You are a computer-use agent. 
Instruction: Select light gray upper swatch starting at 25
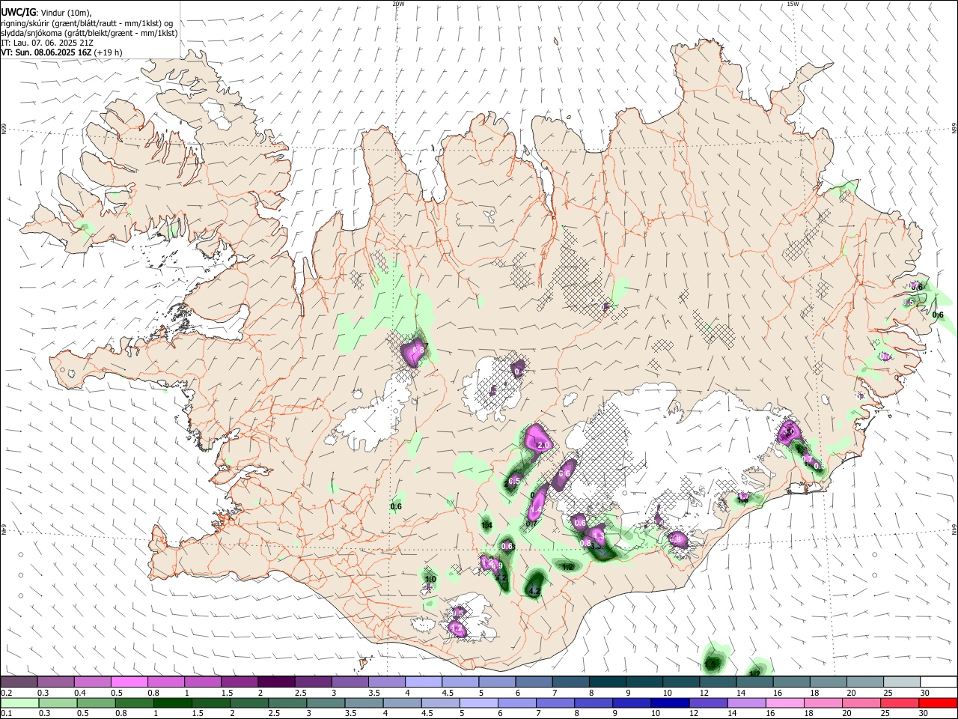coord(903,682)
